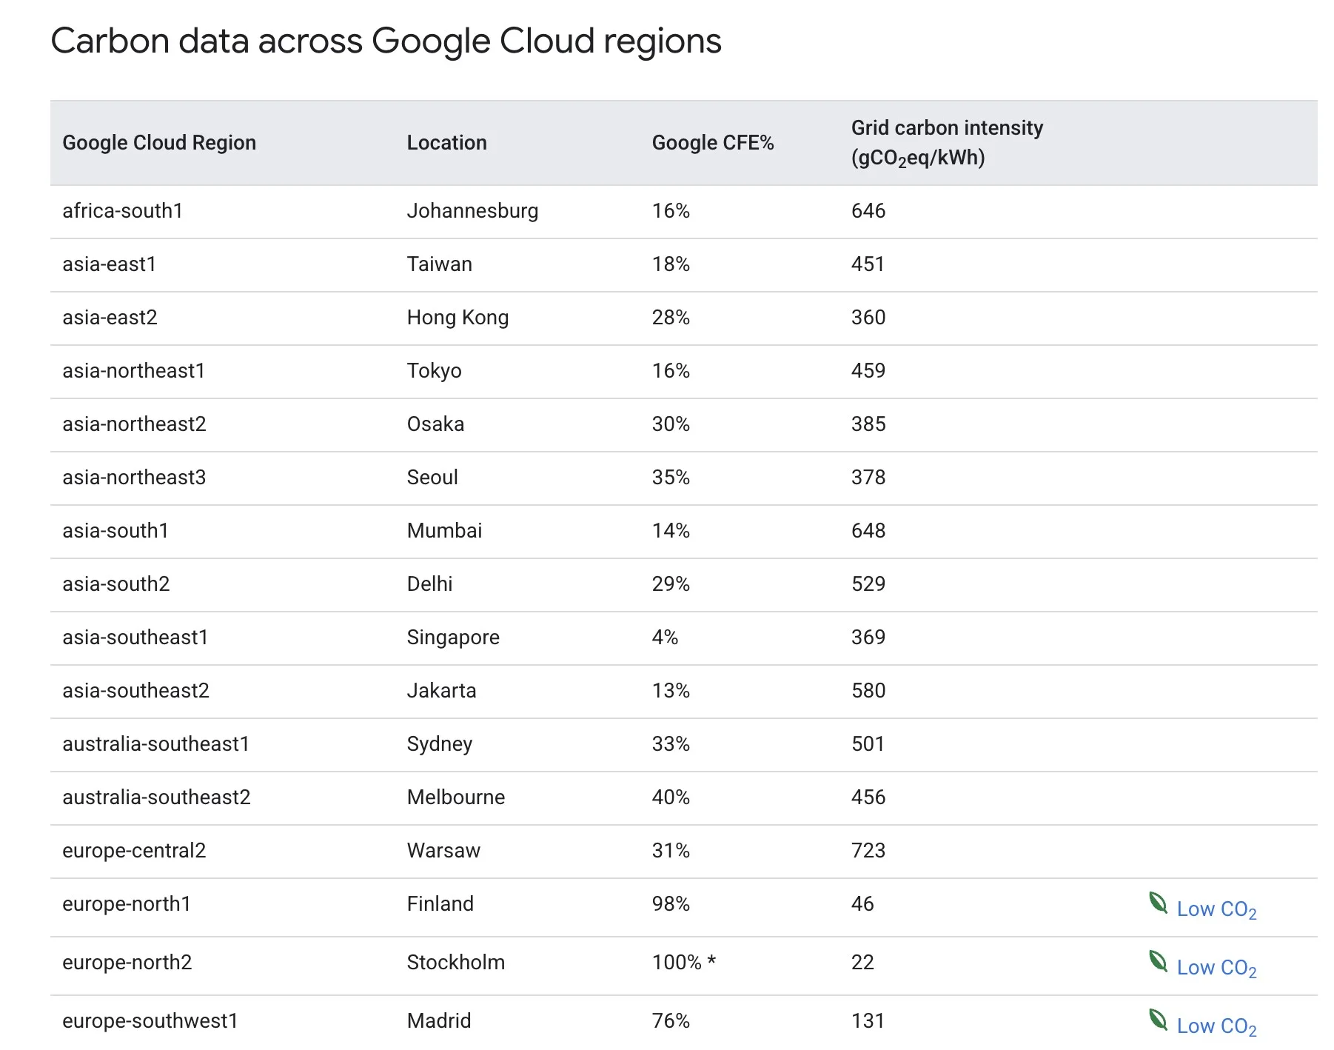The width and height of the screenshot is (1334, 1050).
Task: Select the africa-south1 region cell
Action: pyautogui.click(x=123, y=211)
